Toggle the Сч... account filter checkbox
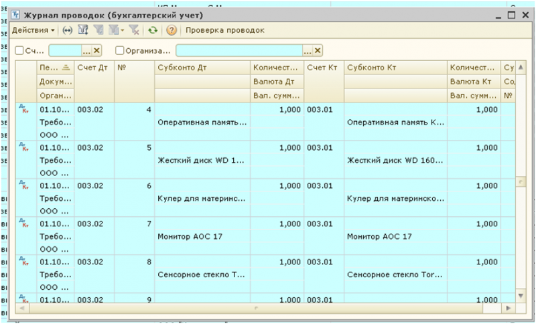 pyautogui.click(x=19, y=51)
